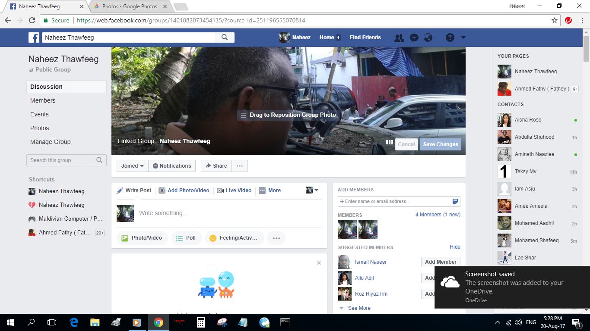Screen dimensions: 590x331
Task: Click Add Member next to Ismail Naseer
Action: coord(441,262)
